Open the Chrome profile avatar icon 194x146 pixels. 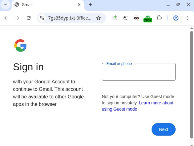(x=176, y=18)
